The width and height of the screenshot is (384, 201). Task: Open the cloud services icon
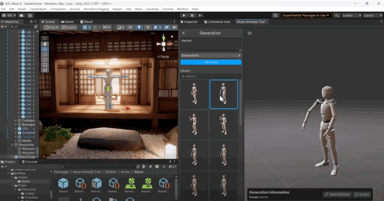[22, 15]
